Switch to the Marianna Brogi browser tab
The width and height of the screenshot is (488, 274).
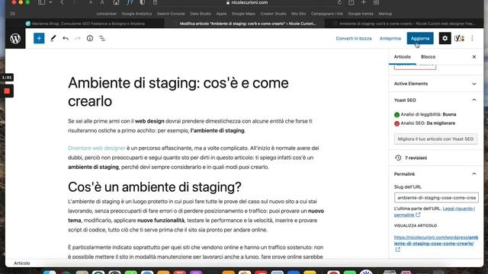point(85,24)
